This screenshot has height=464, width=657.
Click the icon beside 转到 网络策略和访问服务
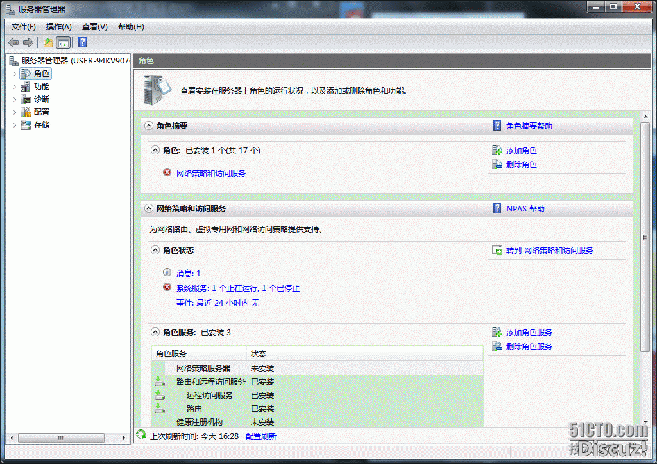click(497, 250)
